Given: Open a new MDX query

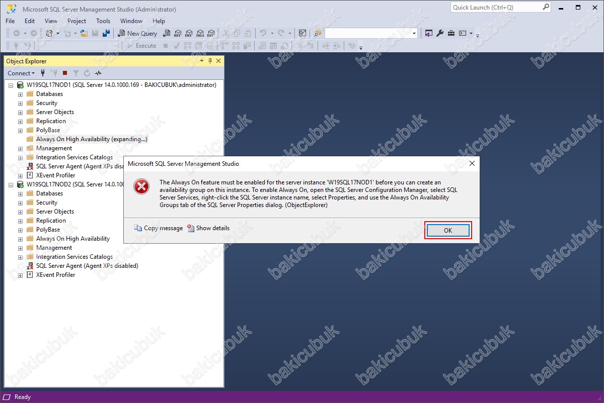Looking at the screenshot, I should pyautogui.click(x=177, y=33).
